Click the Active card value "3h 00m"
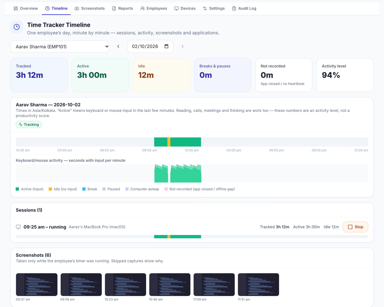The height and width of the screenshot is (307, 384). click(x=92, y=75)
